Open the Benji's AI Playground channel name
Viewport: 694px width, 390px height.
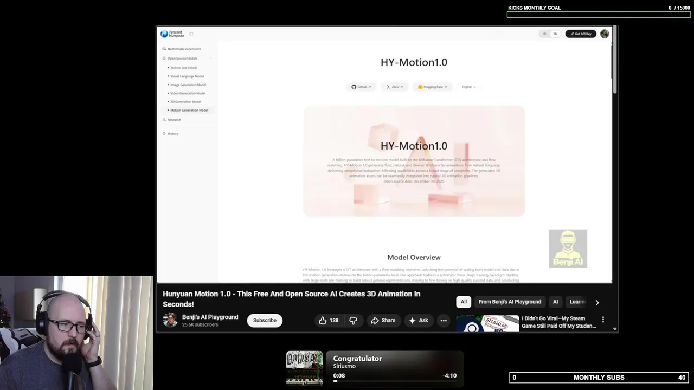pos(210,317)
